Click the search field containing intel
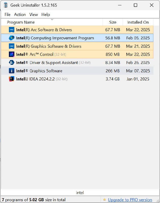Screen dimensions: 160x203 (80, 193)
